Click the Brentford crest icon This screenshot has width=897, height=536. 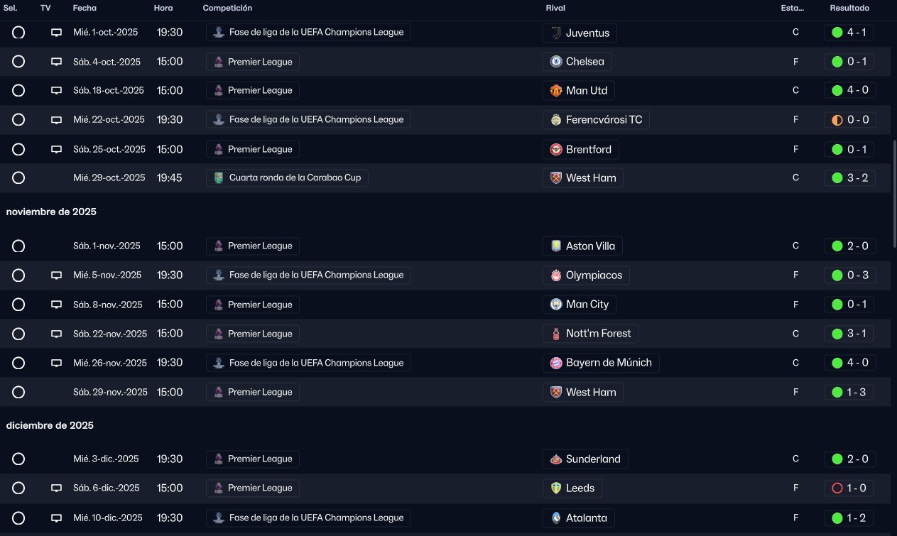point(555,150)
